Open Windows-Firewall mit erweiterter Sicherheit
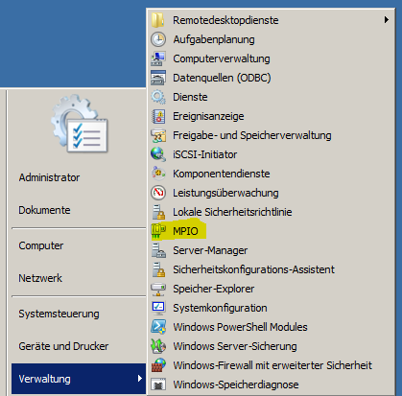 271,365
